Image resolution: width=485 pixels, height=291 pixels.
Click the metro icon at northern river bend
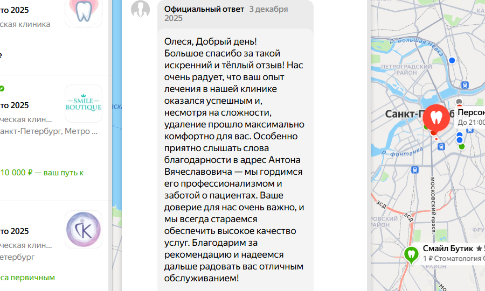465,85
